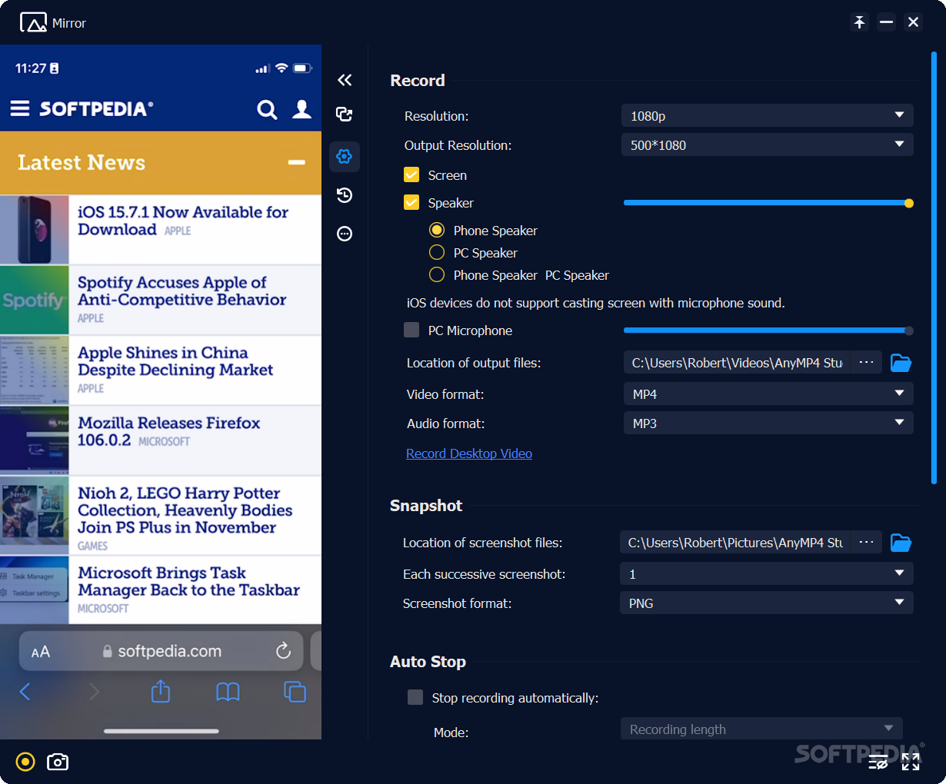Image resolution: width=946 pixels, height=784 pixels.
Task: Browse screenshot location with three dots button
Action: (866, 542)
